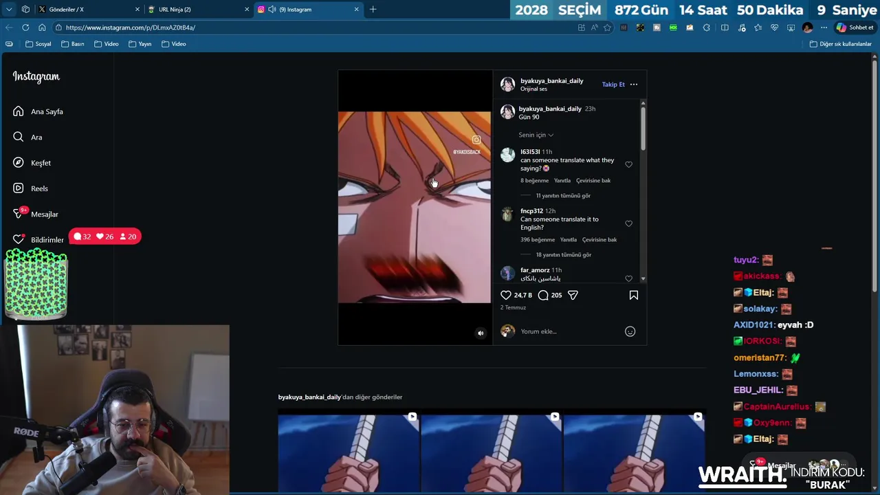This screenshot has height=495, width=880.
Task: Open first related post thumbnail
Action: [349, 452]
